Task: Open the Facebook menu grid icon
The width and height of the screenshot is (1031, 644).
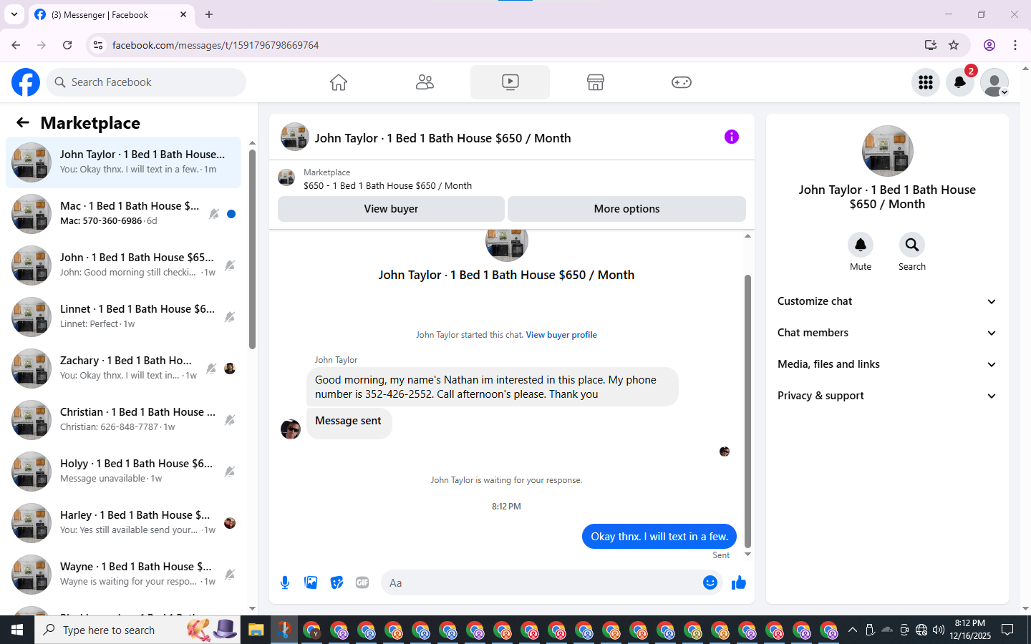Action: [926, 82]
